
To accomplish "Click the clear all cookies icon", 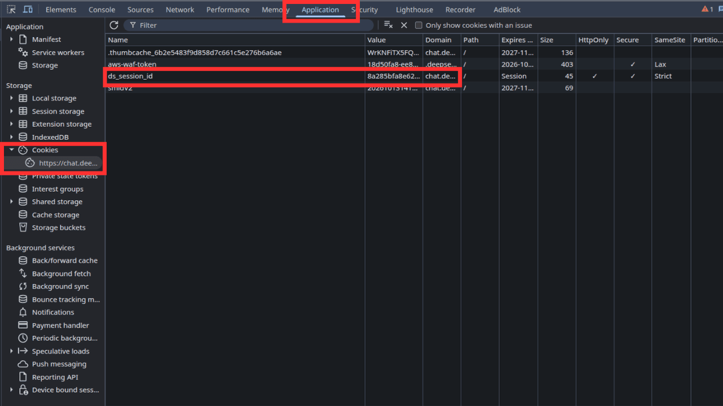I will [388, 25].
